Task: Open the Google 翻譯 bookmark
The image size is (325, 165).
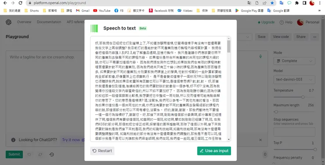Action: [278, 11]
